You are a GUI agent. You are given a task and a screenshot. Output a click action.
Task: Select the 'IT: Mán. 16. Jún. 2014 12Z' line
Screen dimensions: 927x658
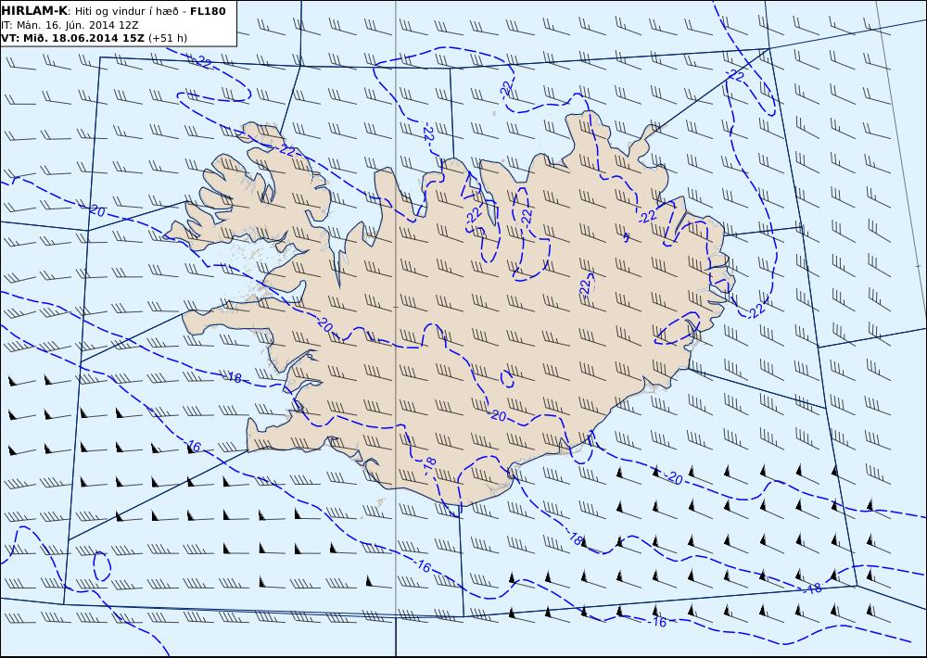coord(71,25)
